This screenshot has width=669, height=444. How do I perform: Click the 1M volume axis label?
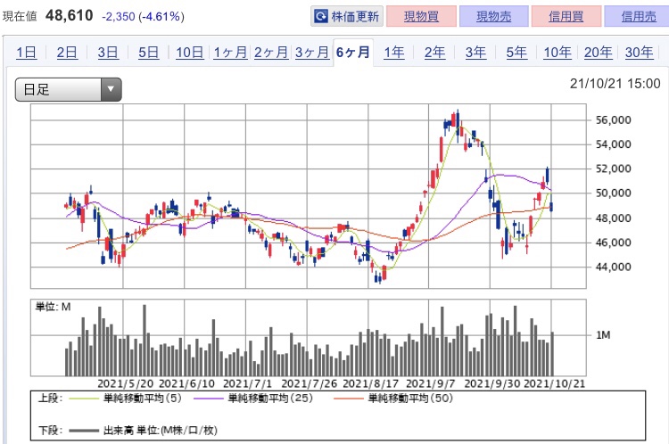click(603, 335)
